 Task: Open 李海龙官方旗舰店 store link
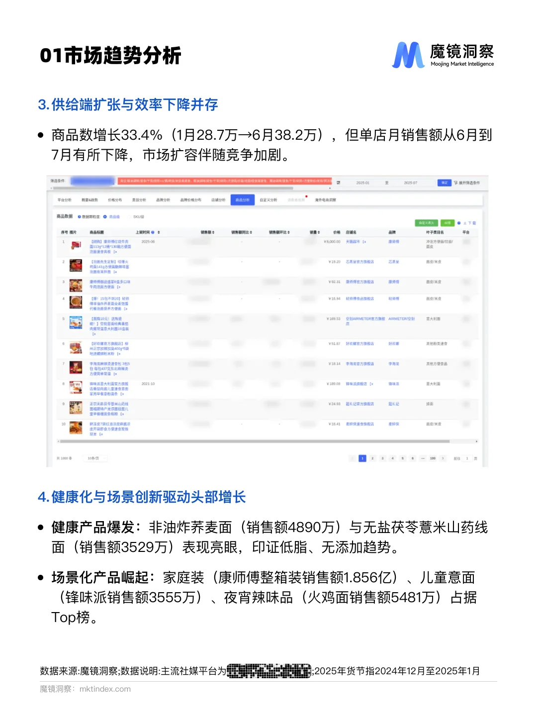tap(359, 364)
